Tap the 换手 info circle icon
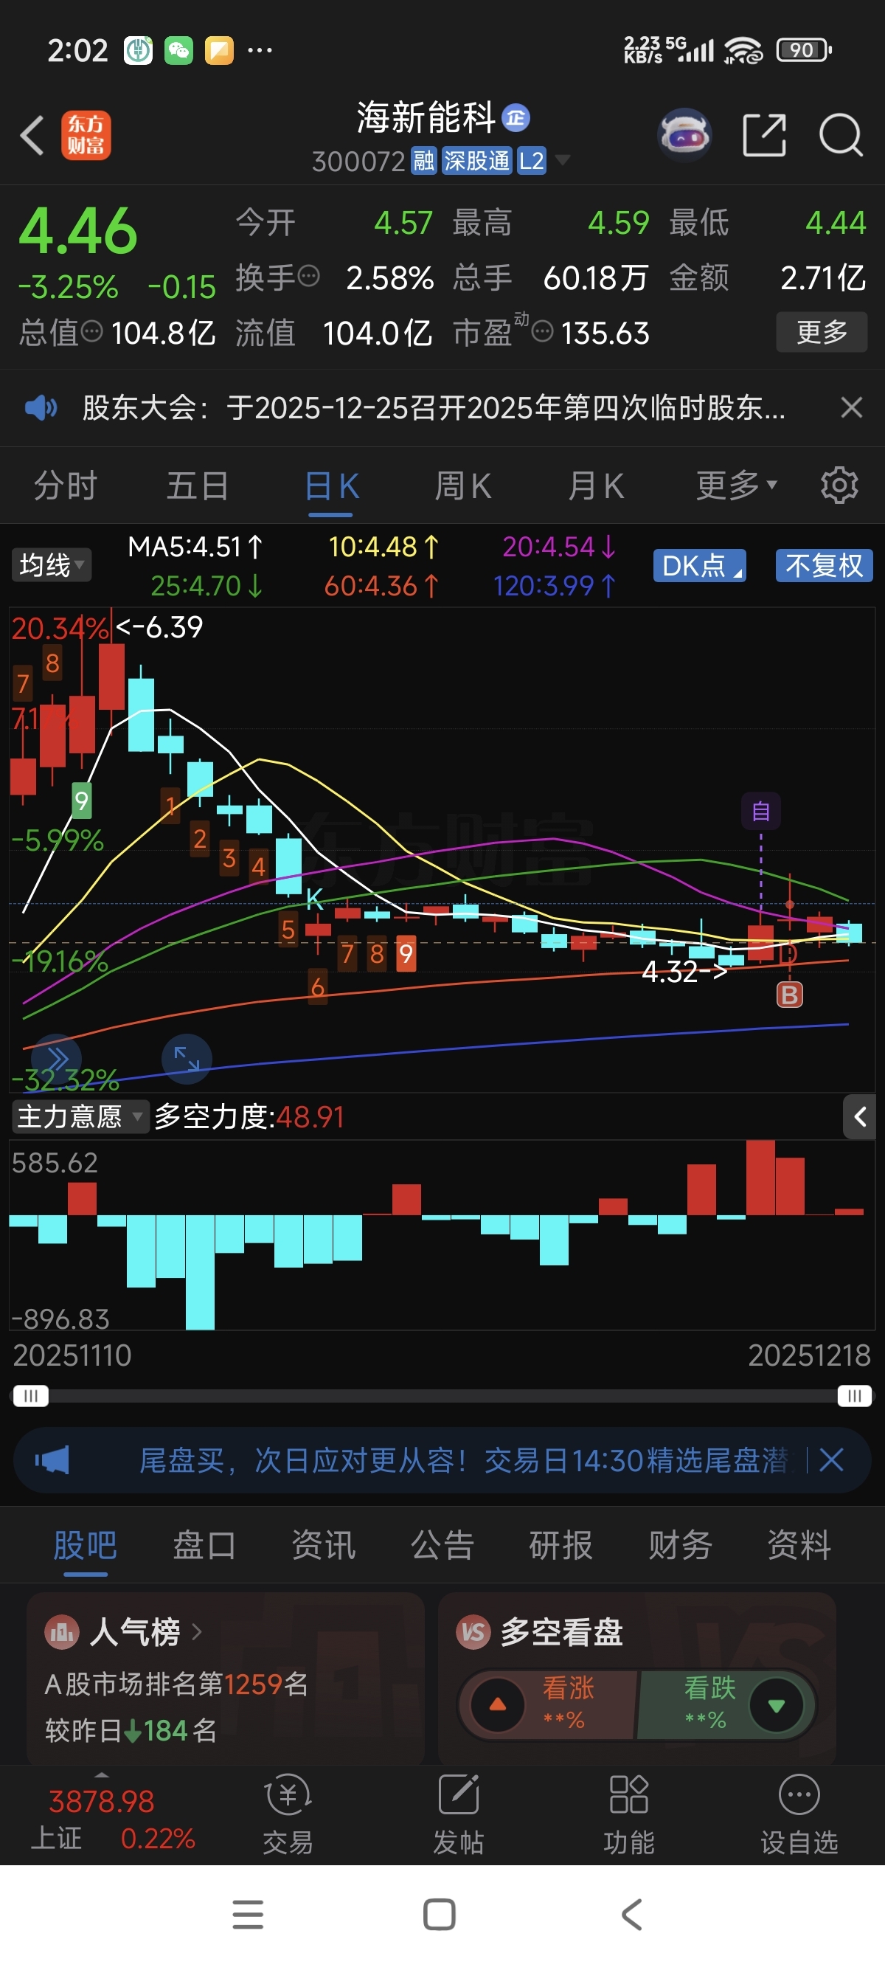The height and width of the screenshot is (1970, 885). (308, 275)
